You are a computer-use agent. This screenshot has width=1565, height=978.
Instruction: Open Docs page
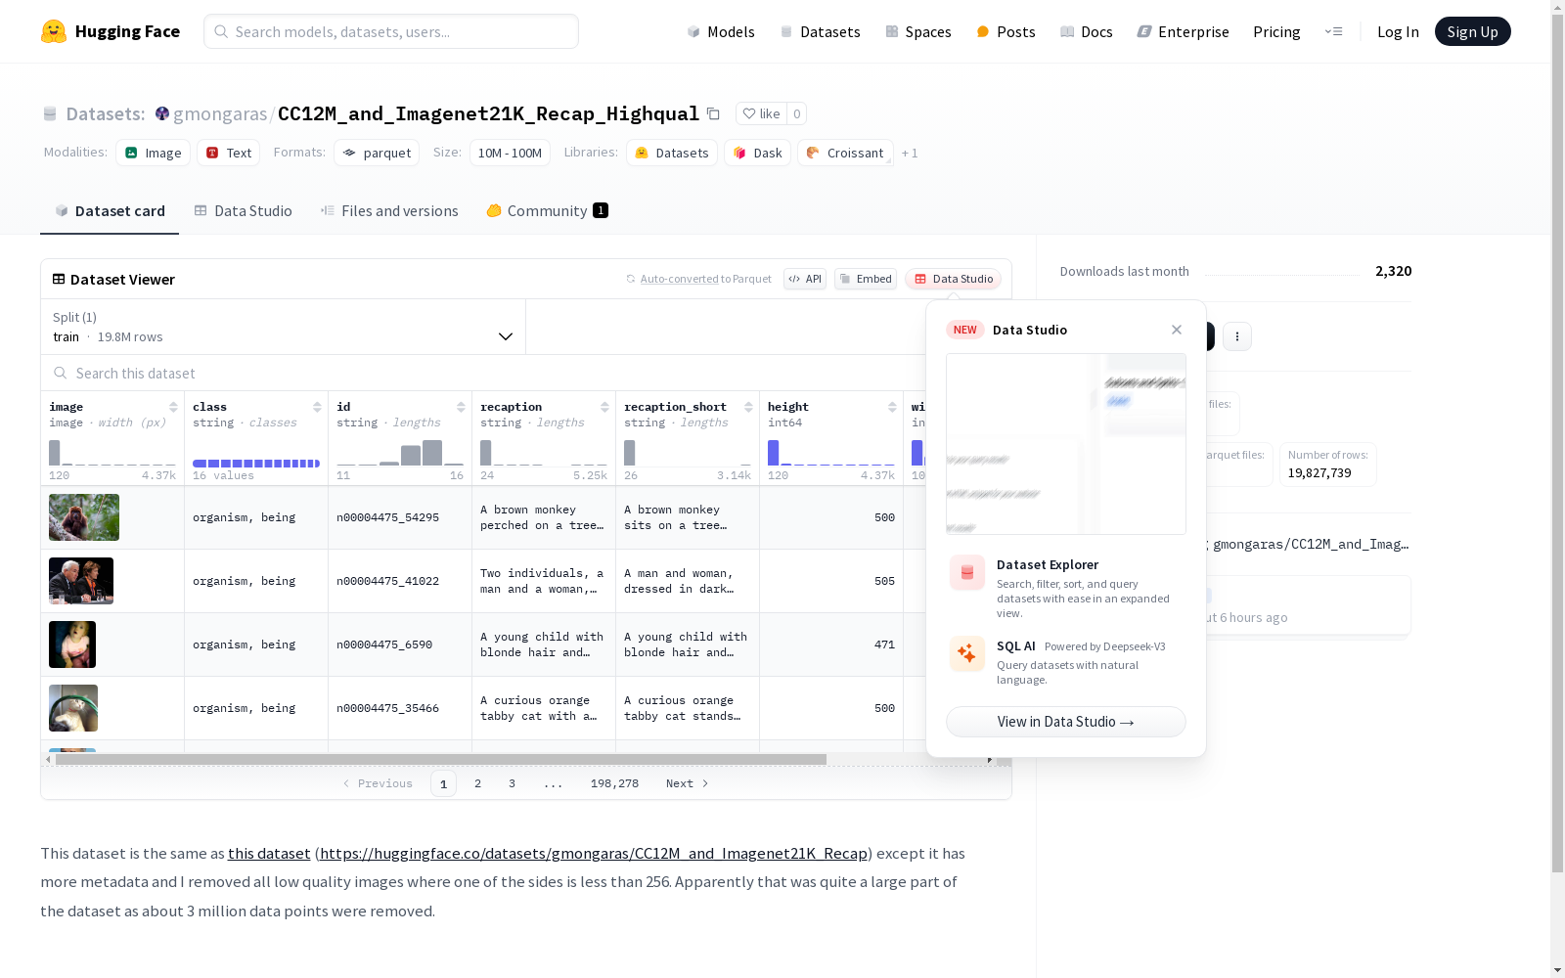[1087, 31]
